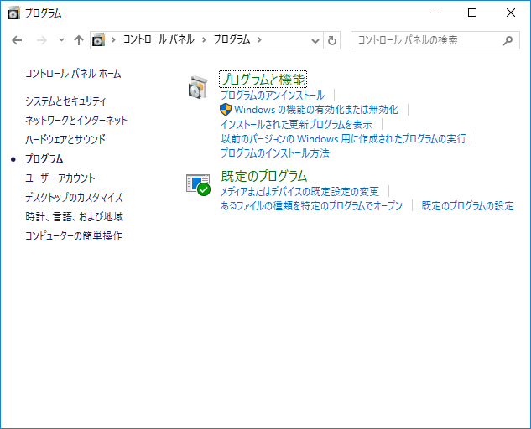Click the control panel icon in address bar
The width and height of the screenshot is (531, 429).
(x=100, y=40)
